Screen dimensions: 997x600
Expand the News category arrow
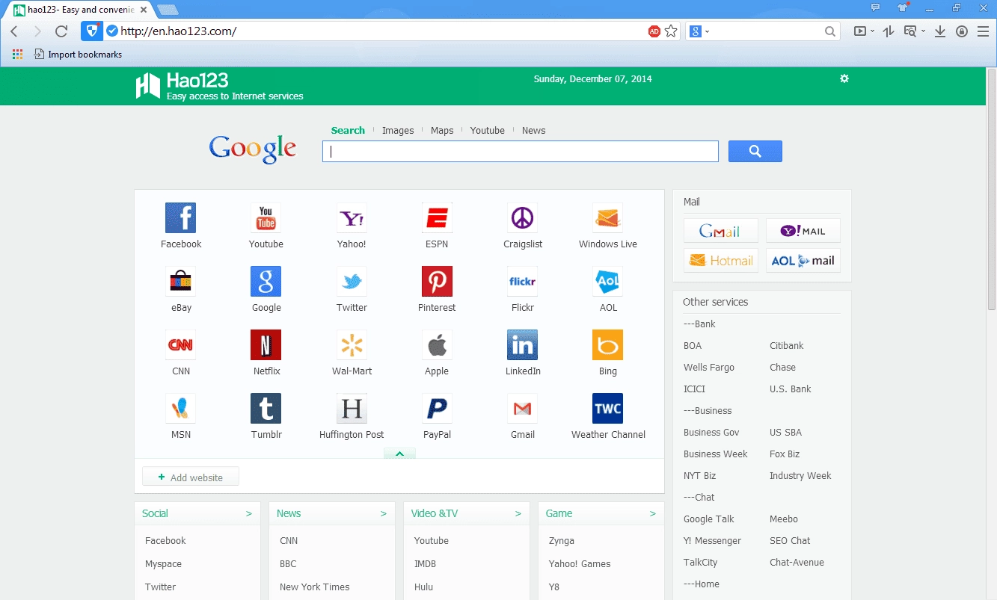click(383, 513)
